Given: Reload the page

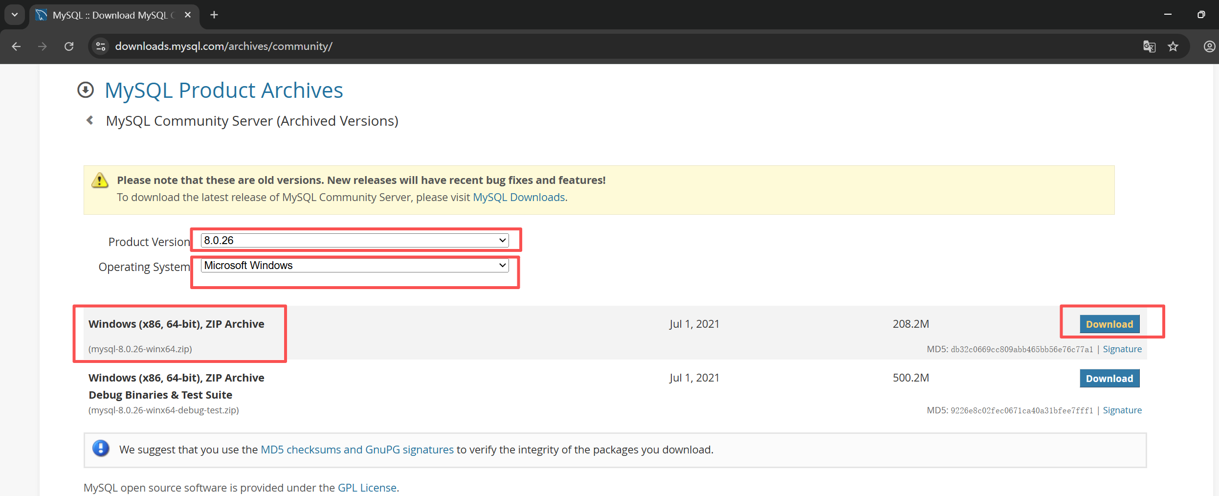Looking at the screenshot, I should point(69,46).
